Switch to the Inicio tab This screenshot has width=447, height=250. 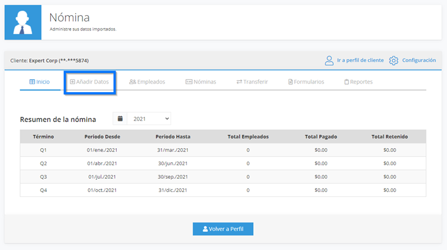coord(40,82)
